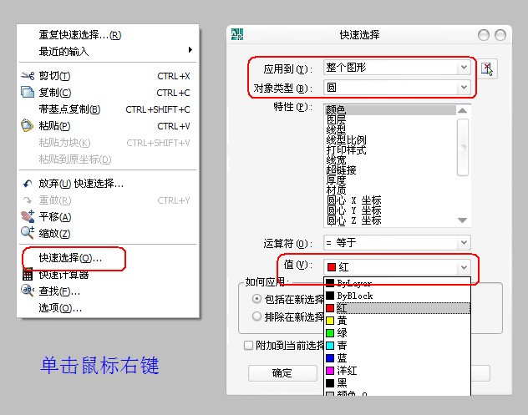Viewport: 528px width, 415px height.
Task: Choose 粘贴(P) menu entry
Action: 108,126
